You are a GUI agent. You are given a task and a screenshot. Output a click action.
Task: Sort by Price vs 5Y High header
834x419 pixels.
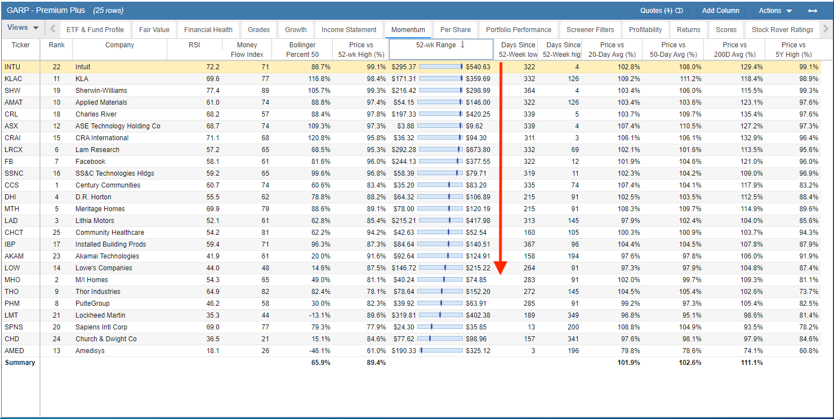coord(793,49)
